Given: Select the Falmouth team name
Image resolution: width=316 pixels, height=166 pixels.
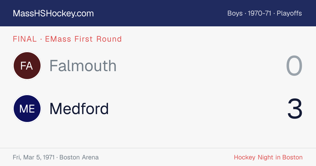Looking at the screenshot, I should (x=83, y=66).
